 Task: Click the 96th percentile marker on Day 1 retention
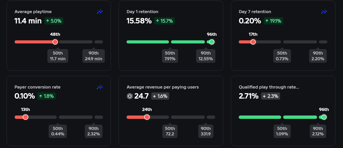pos(212,42)
